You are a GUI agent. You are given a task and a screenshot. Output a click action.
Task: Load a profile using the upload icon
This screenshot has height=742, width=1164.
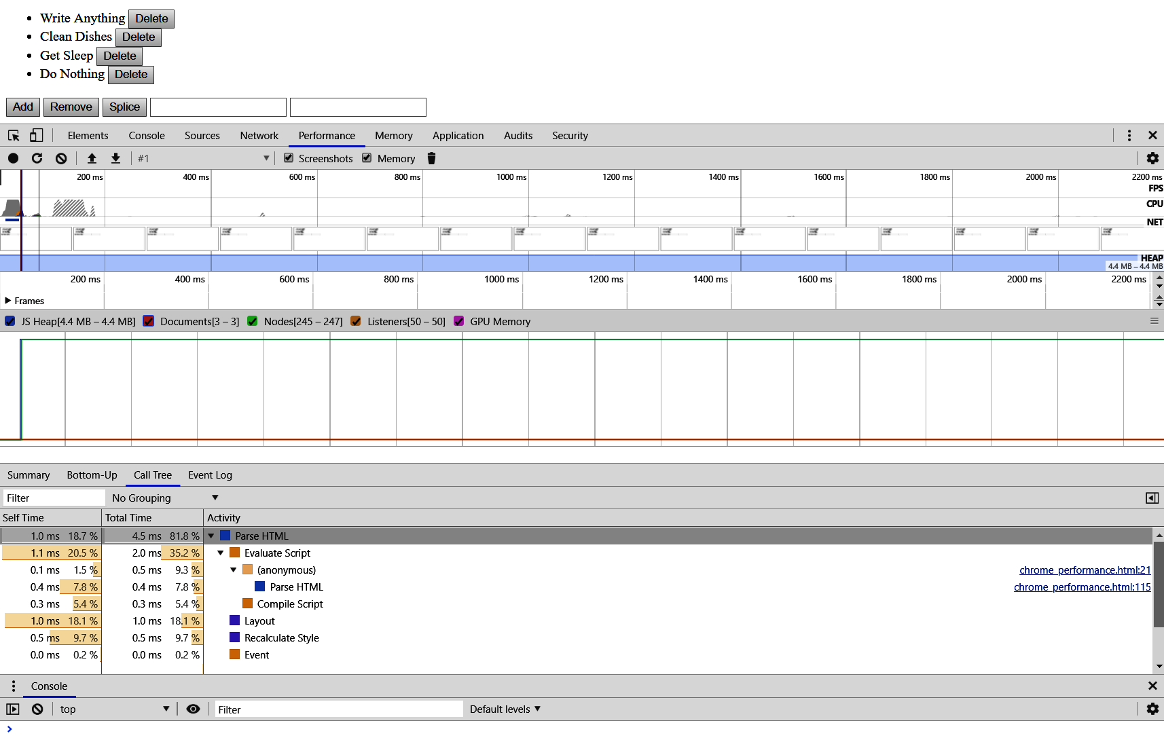click(x=92, y=158)
